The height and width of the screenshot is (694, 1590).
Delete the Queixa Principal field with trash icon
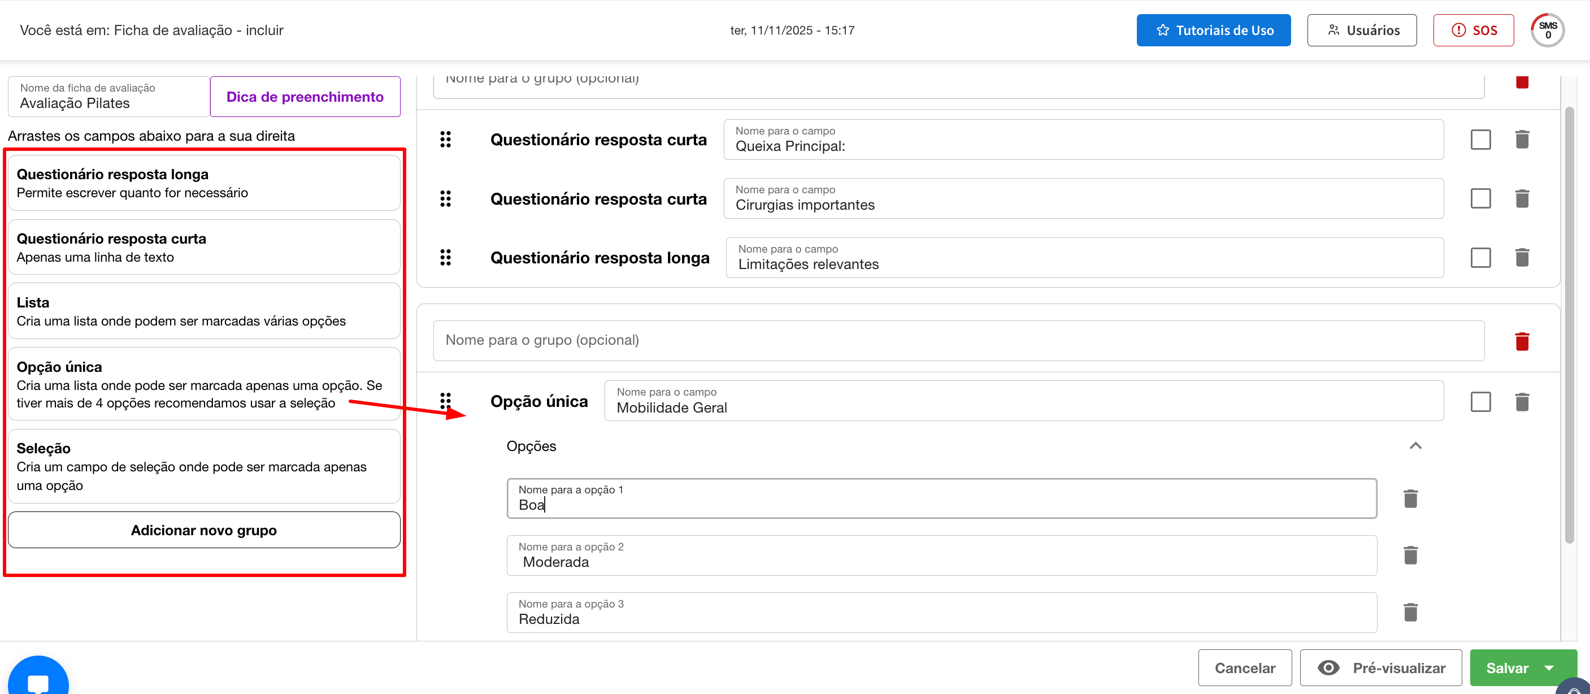1522,140
